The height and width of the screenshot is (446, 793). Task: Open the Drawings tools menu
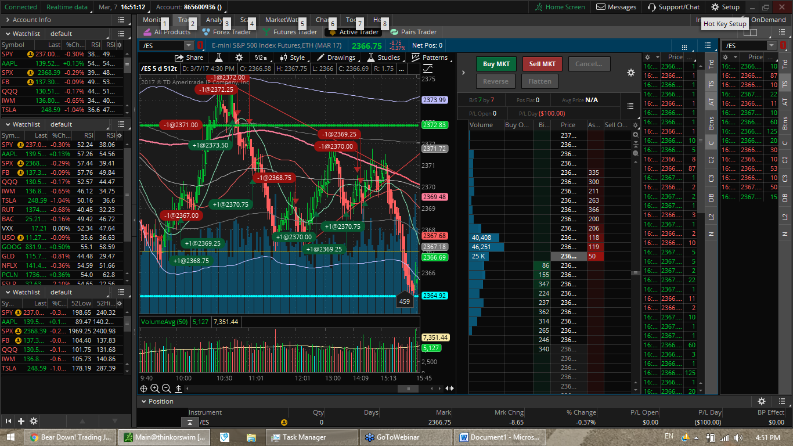pyautogui.click(x=336, y=57)
